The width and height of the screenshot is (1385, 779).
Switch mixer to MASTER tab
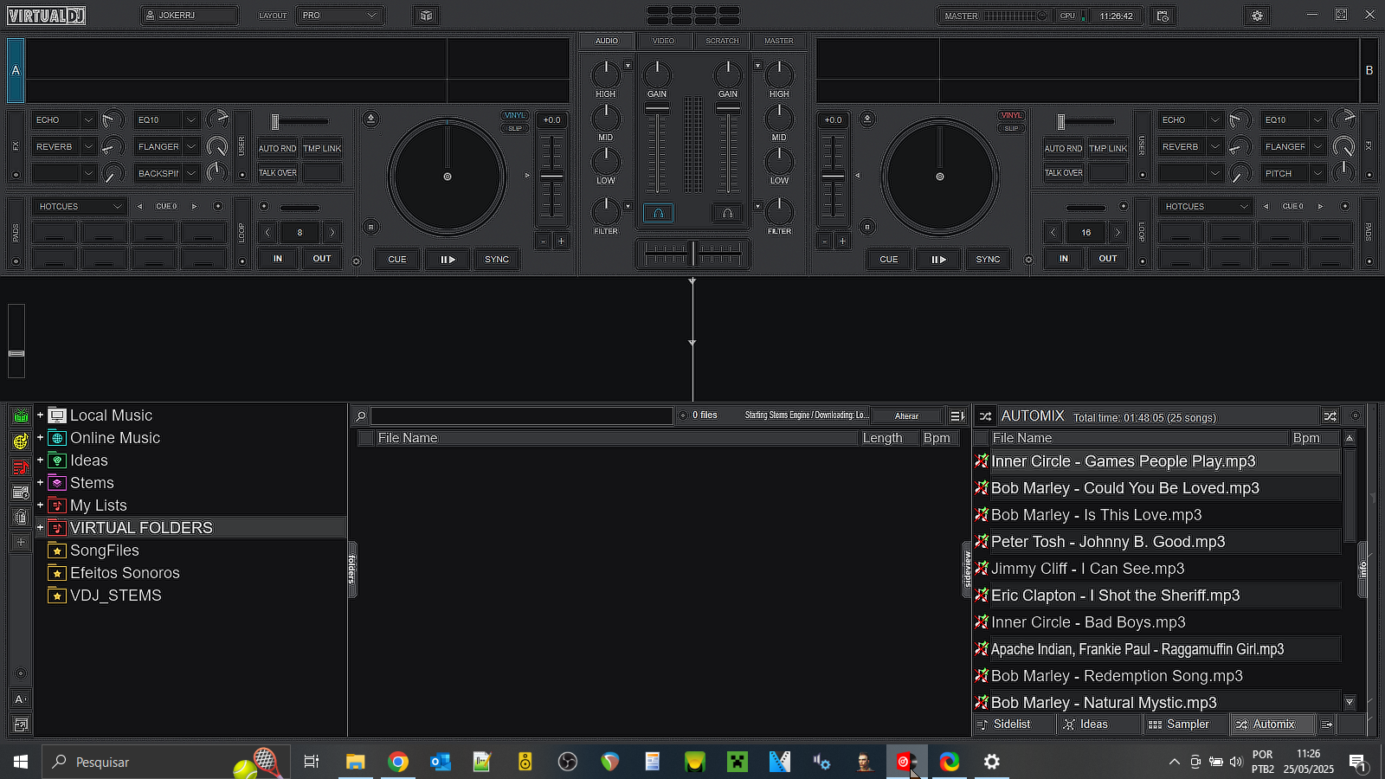[778, 41]
